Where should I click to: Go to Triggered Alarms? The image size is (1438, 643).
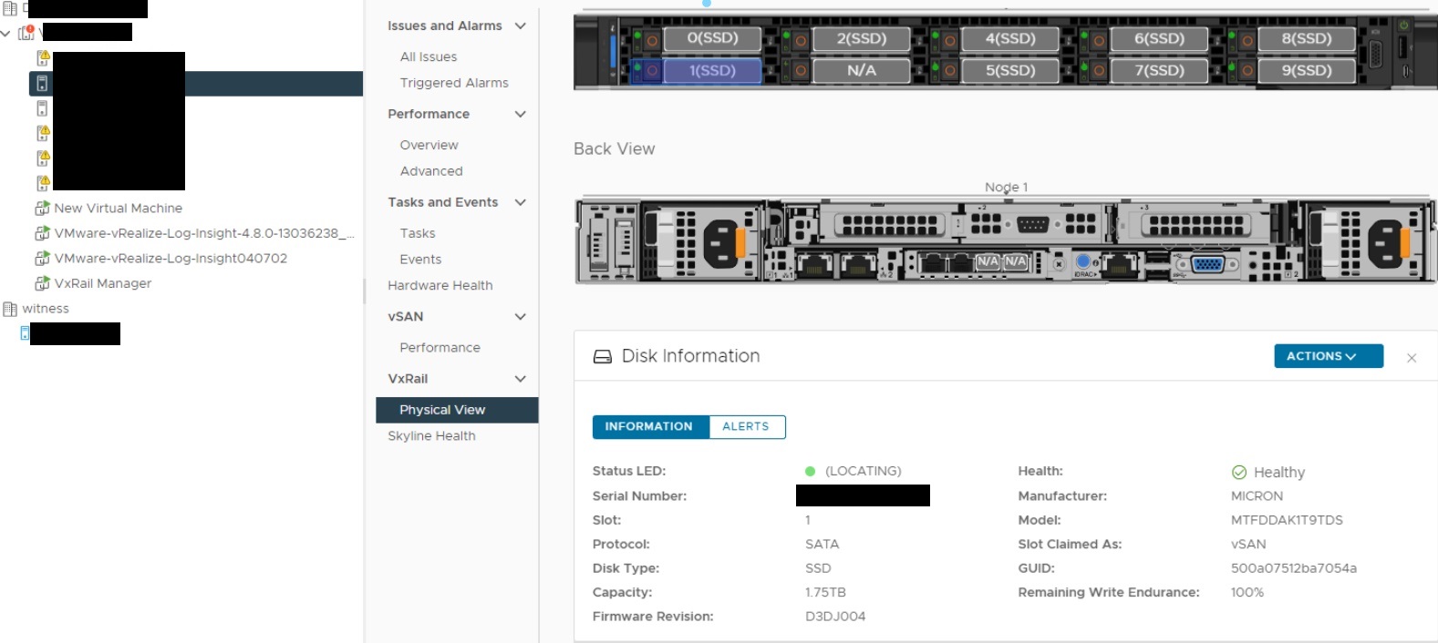click(x=453, y=83)
